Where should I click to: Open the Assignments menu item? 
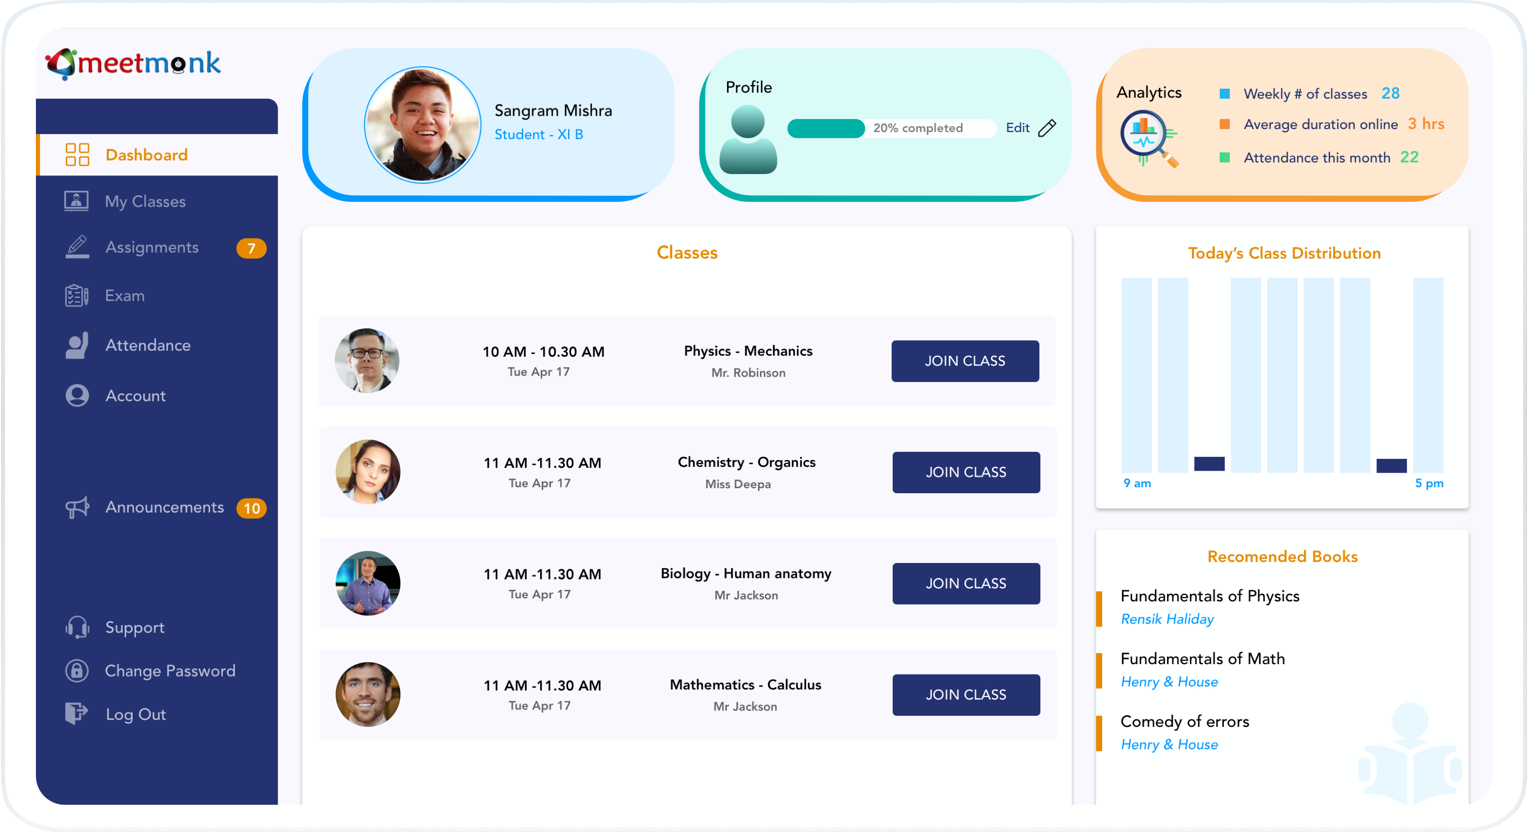click(x=152, y=247)
